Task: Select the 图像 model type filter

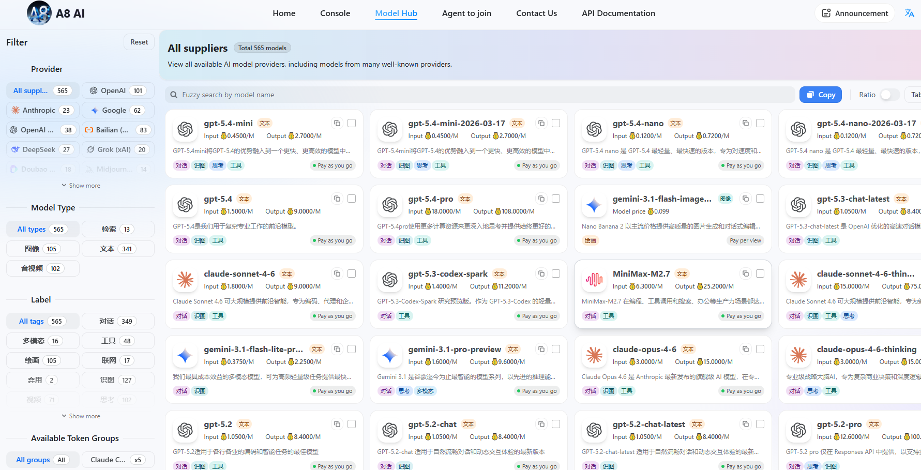Action: [x=43, y=249]
